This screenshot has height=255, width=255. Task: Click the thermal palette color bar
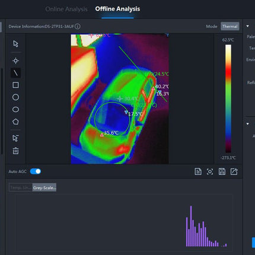pyautogui.click(x=228, y=98)
